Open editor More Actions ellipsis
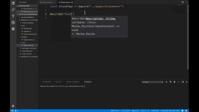The width and height of the screenshot is (199, 112). tap(187, 2)
